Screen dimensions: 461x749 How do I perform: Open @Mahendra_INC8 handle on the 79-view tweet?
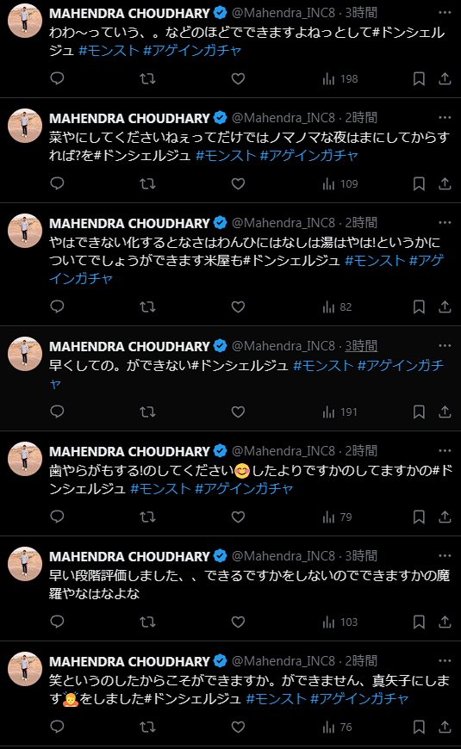283,451
